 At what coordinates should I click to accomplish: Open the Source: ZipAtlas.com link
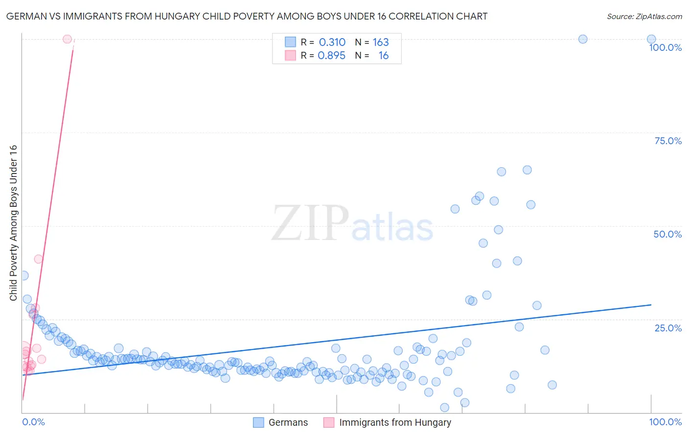(x=644, y=16)
